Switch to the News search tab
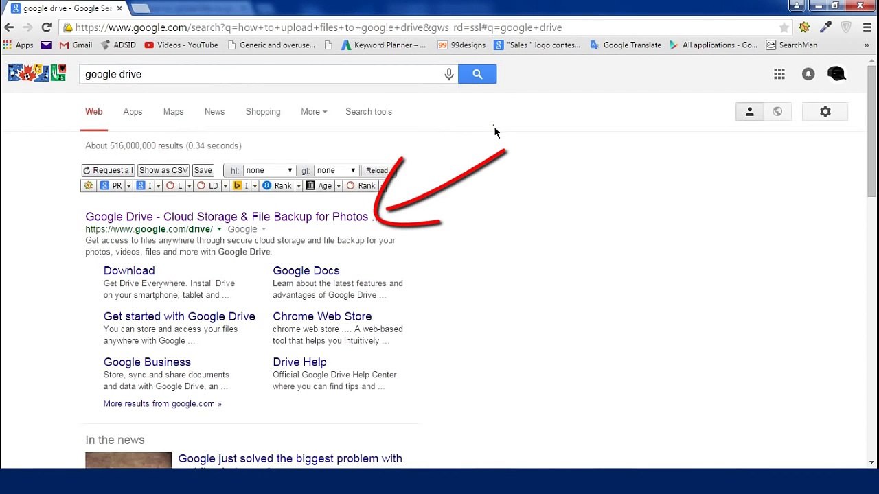879x494 pixels. pos(214,112)
